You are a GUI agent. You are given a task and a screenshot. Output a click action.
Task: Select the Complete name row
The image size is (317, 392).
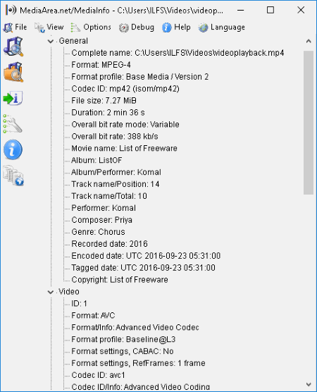pyautogui.click(x=178, y=53)
